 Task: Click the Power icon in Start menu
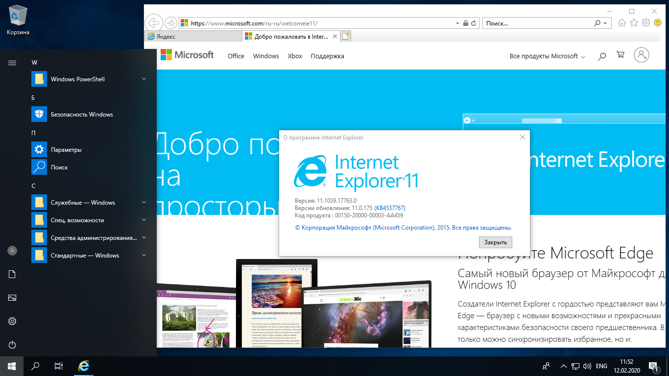[12, 345]
